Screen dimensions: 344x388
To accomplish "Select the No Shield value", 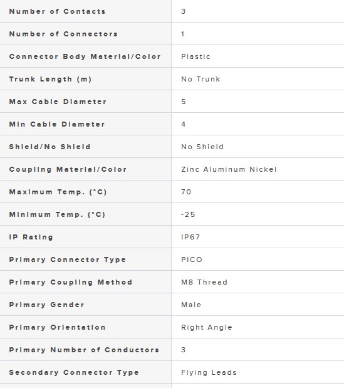I will tap(202, 147).
